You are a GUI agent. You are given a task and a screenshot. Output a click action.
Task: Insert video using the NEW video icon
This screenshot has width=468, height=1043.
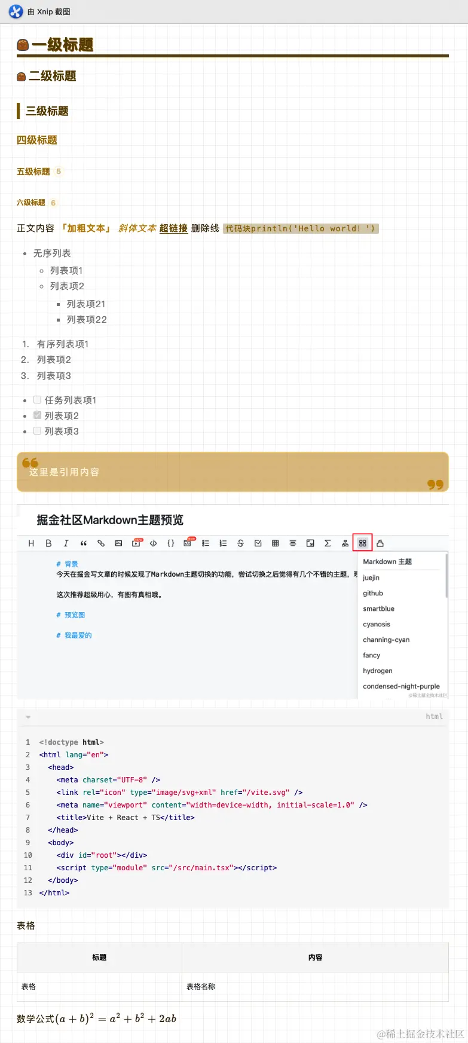[x=137, y=543]
